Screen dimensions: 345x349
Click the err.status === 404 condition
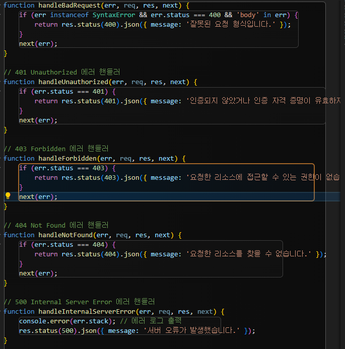pos(69,245)
